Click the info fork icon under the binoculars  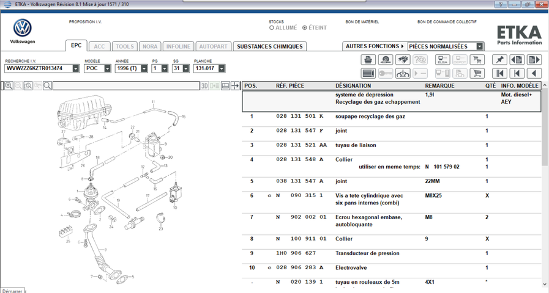pos(403,73)
